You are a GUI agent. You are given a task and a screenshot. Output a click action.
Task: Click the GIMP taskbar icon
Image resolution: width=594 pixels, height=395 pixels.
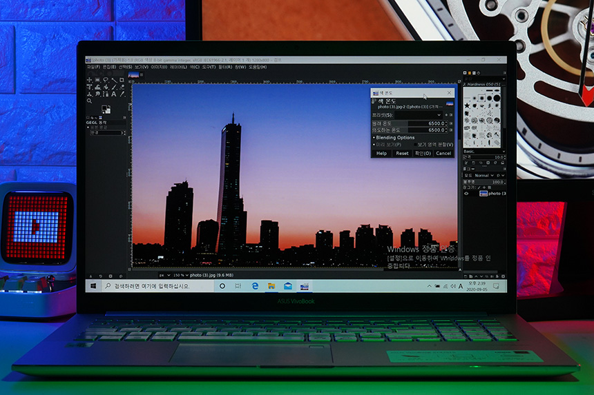tap(304, 286)
